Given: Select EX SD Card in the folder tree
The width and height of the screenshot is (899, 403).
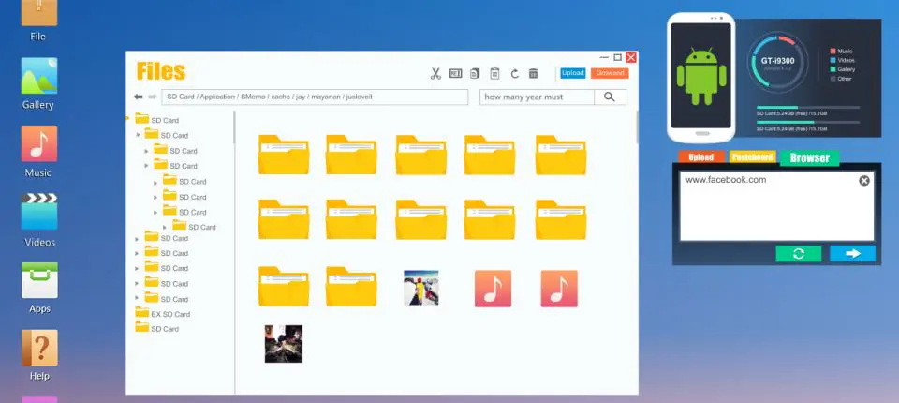Looking at the screenshot, I should 170,314.
